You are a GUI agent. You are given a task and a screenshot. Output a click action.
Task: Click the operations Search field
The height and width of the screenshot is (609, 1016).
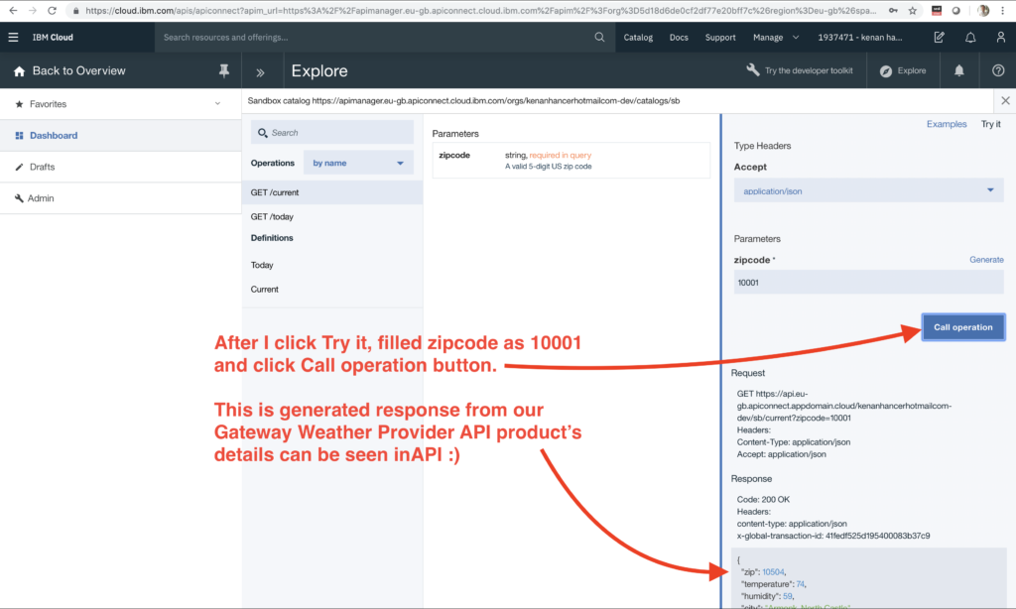[332, 132]
